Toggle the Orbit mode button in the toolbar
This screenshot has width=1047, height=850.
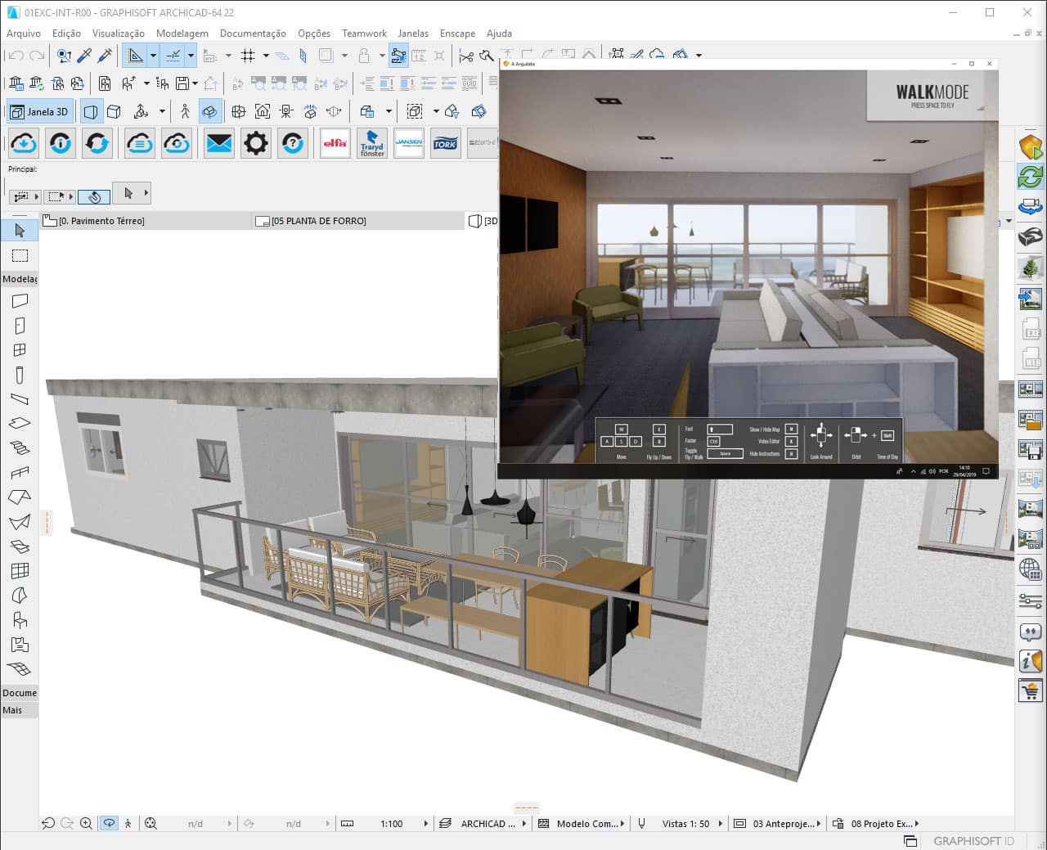(x=211, y=110)
